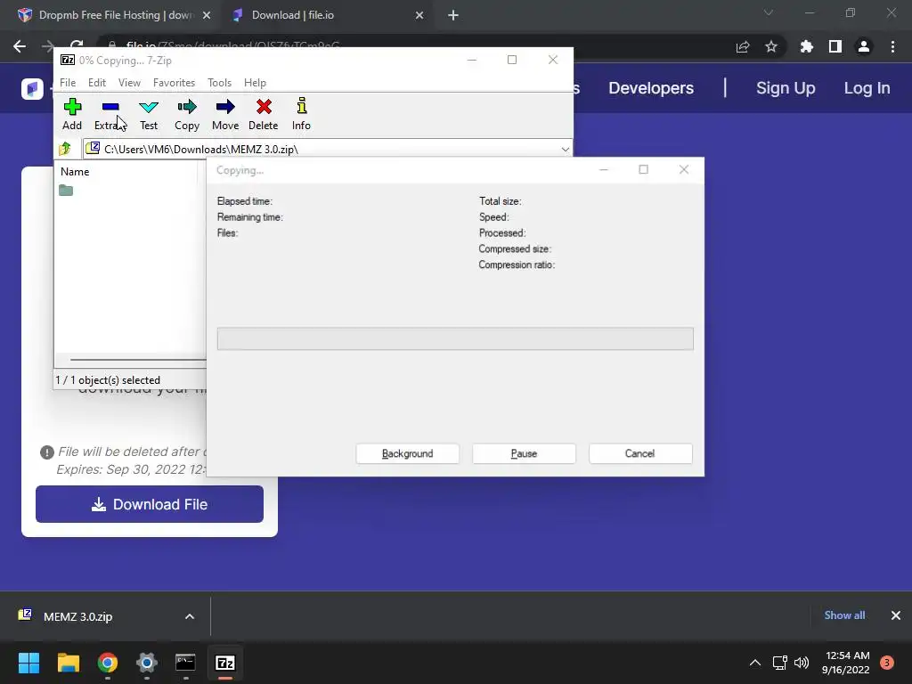912x684 pixels.
Task: Switch to the Download | file.io tab
Action: coord(326,15)
